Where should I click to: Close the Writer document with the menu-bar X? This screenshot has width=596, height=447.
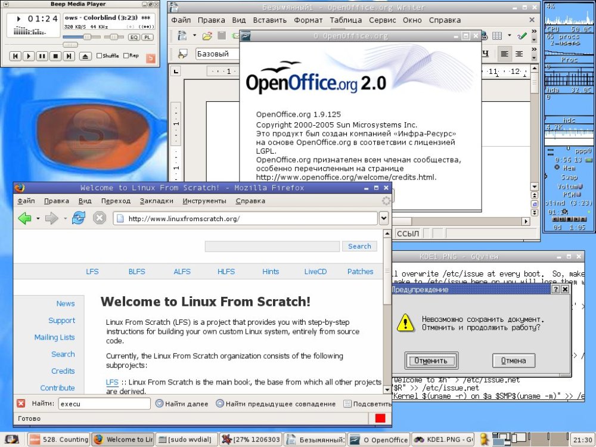(532, 20)
